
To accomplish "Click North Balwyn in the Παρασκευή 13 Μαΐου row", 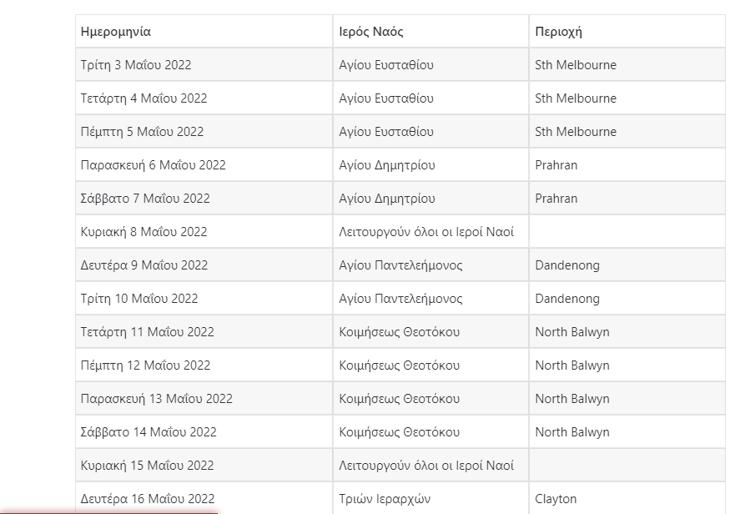I will pos(572,399).
